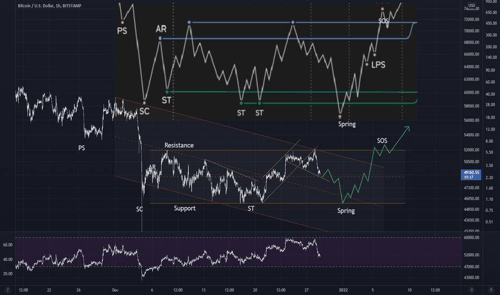Click the large AR label in the schematic
500x295 pixels.
[x=161, y=29]
